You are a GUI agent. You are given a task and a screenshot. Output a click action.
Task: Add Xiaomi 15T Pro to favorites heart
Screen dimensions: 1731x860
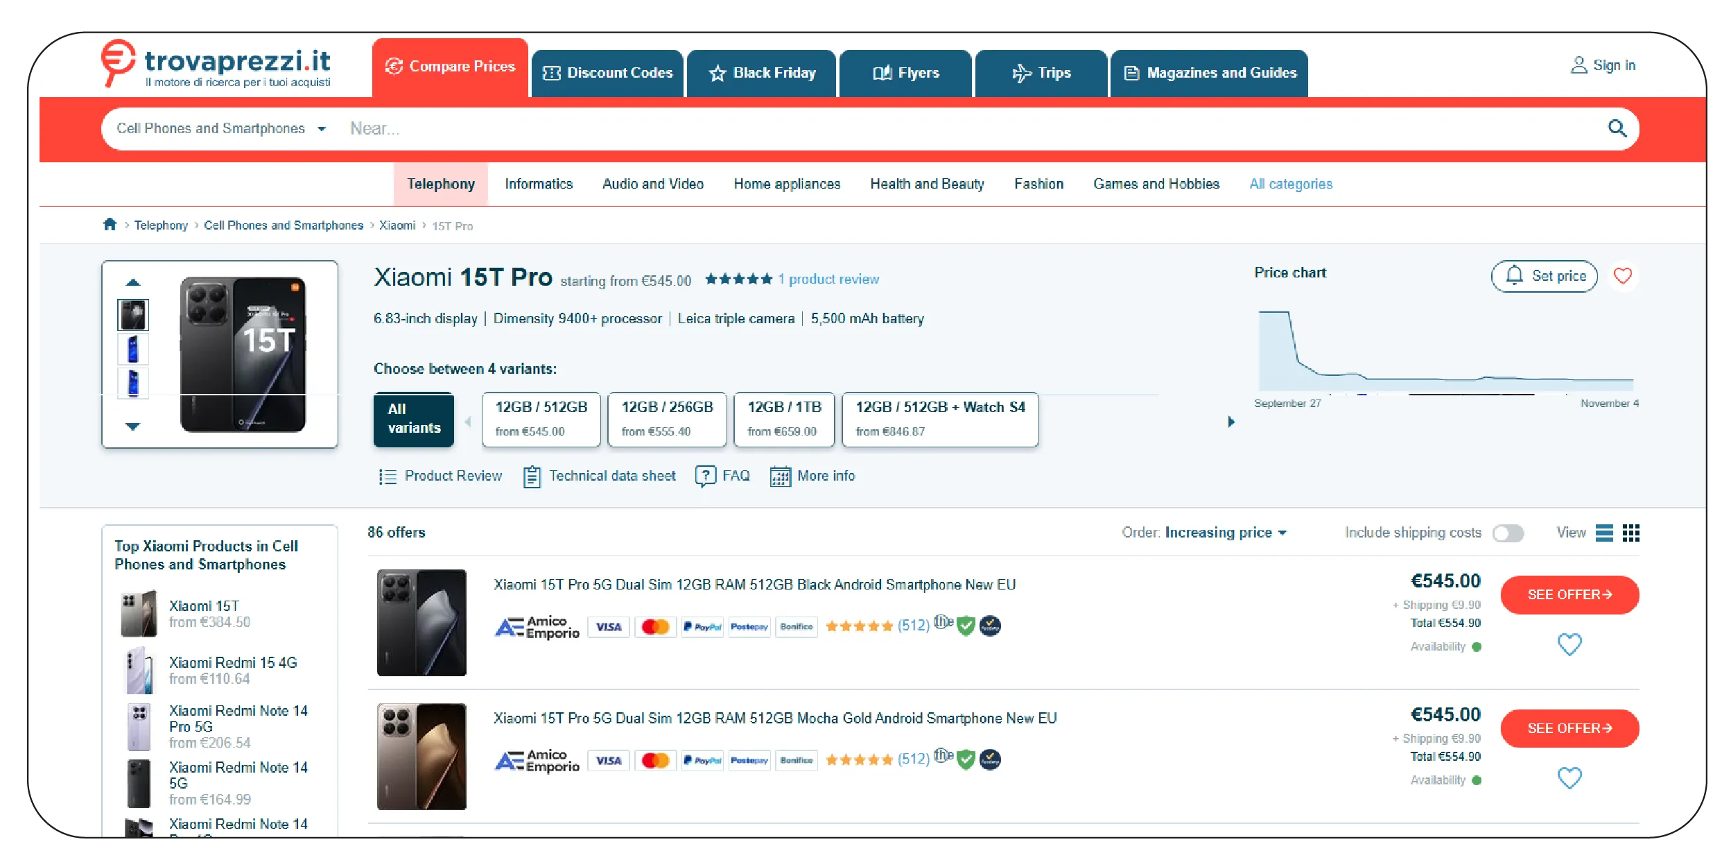(1622, 275)
